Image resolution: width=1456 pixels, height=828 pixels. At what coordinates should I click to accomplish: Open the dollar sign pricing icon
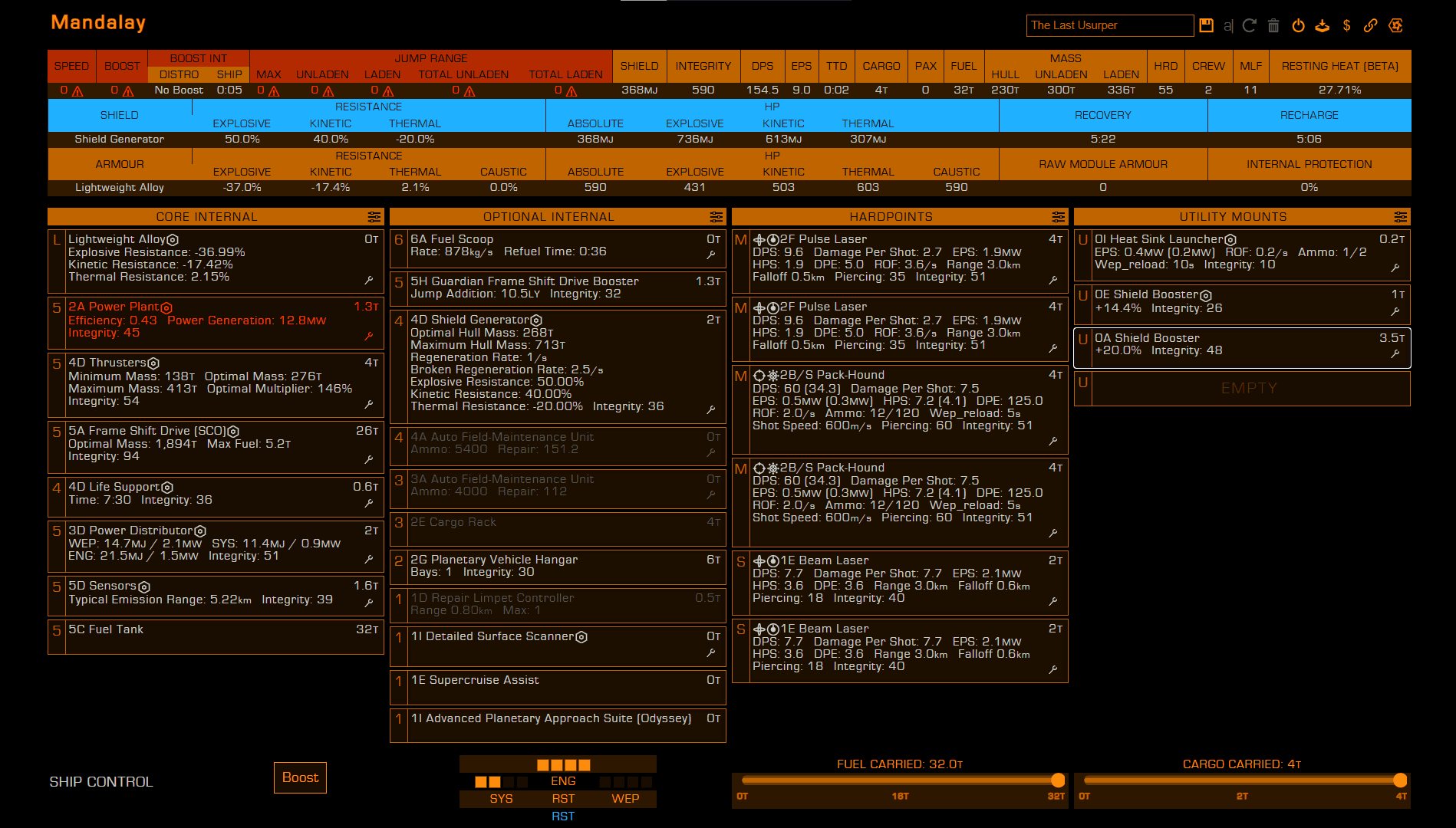coord(1346,25)
